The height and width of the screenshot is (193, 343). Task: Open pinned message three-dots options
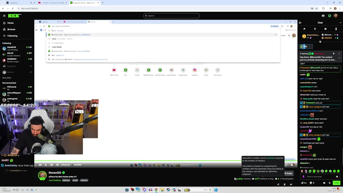click(x=339, y=54)
